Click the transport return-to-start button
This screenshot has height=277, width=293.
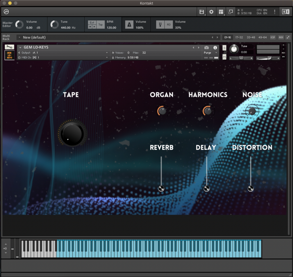coord(90,27)
